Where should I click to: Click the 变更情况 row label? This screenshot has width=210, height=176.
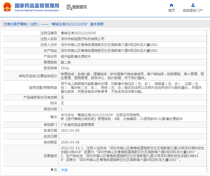pos(50,156)
